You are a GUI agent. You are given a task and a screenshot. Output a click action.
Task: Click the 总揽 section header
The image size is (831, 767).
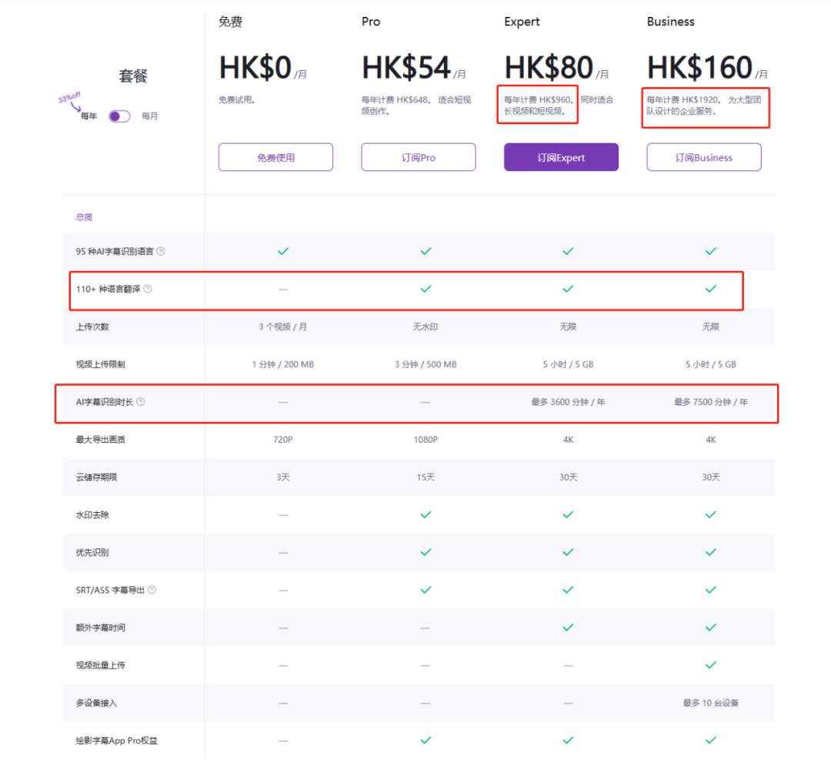(x=84, y=217)
